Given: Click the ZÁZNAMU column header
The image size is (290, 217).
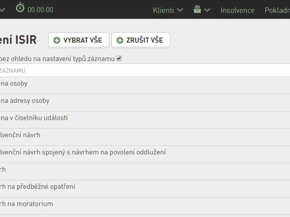Looking at the screenshot, I should point(13,71).
